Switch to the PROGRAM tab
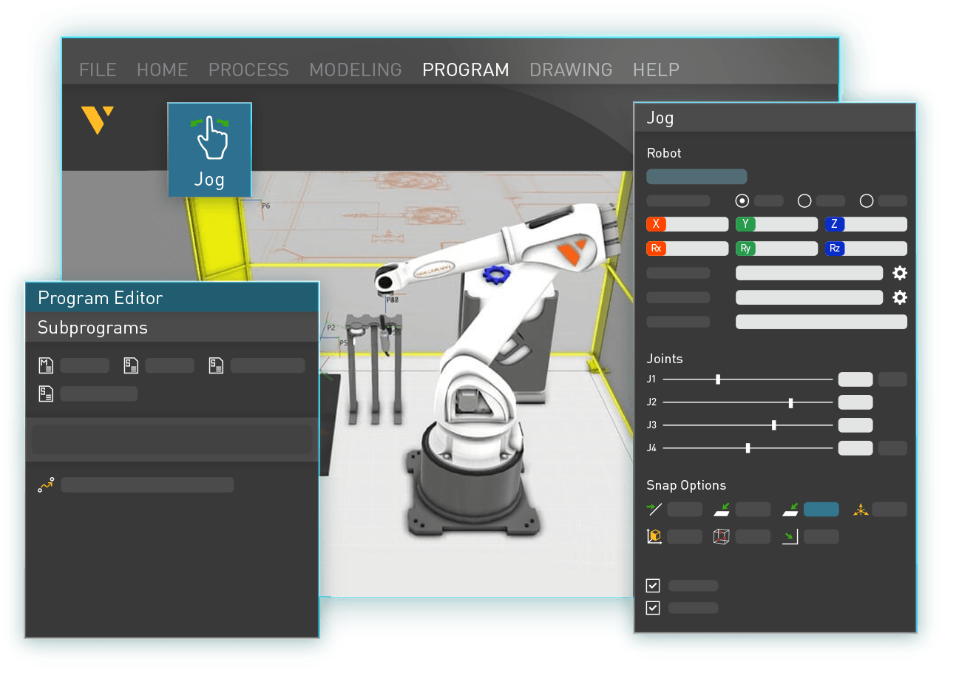The height and width of the screenshot is (679, 959). coord(465,70)
